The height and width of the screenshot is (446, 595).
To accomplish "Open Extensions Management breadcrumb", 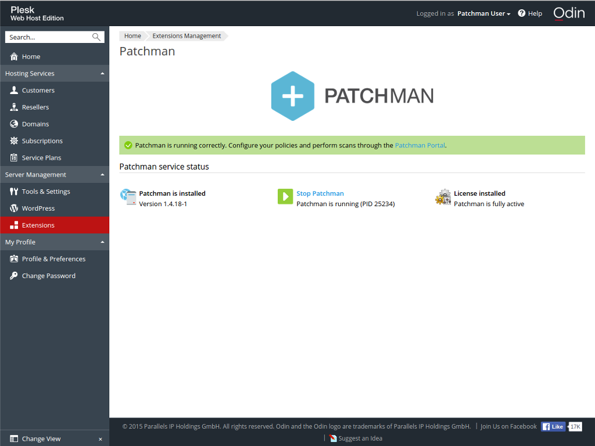I will click(x=186, y=35).
